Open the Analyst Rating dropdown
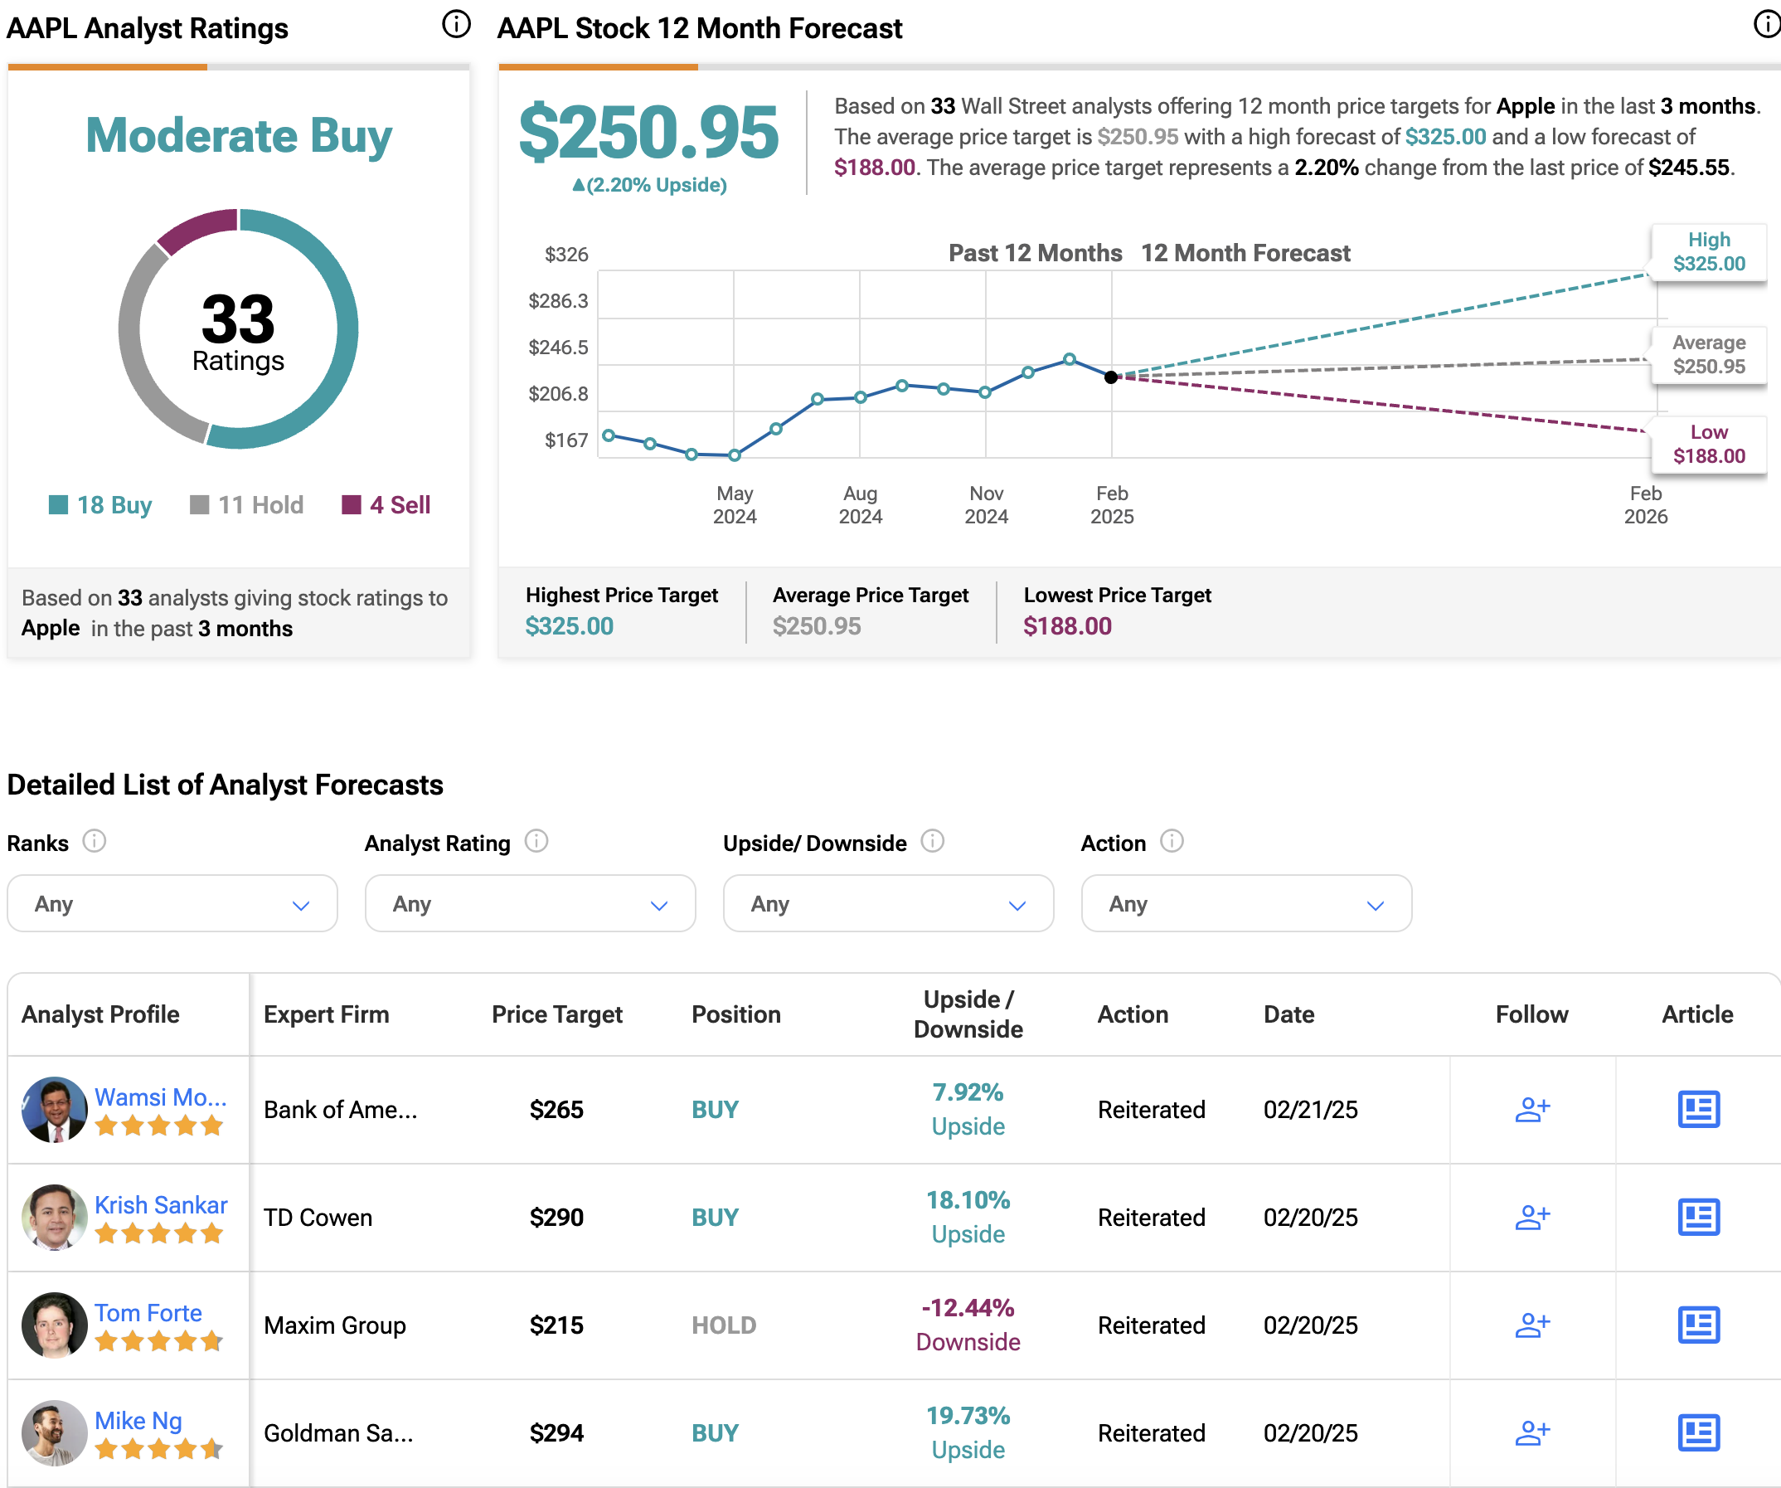1781x1488 pixels. (530, 903)
